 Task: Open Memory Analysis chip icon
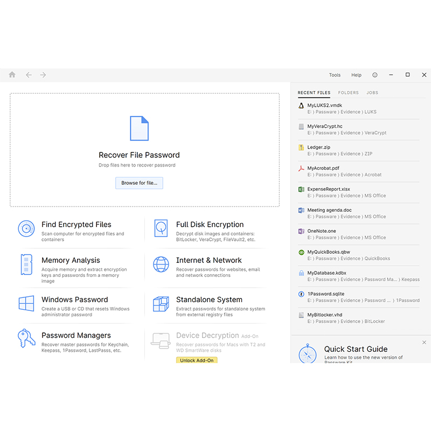[26, 265]
